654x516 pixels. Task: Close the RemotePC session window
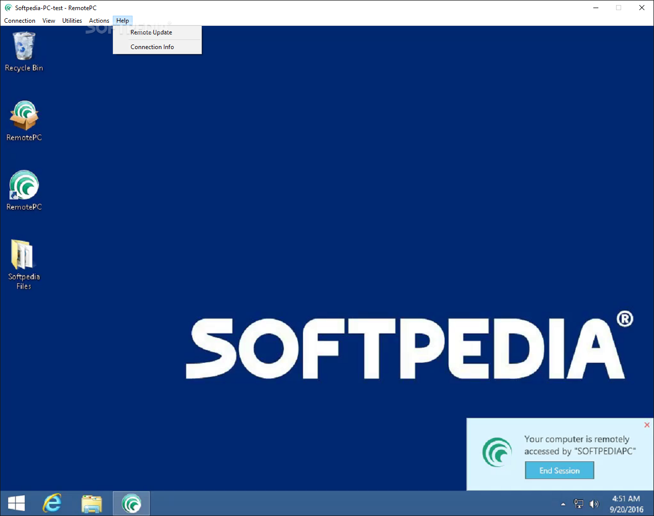(x=642, y=8)
